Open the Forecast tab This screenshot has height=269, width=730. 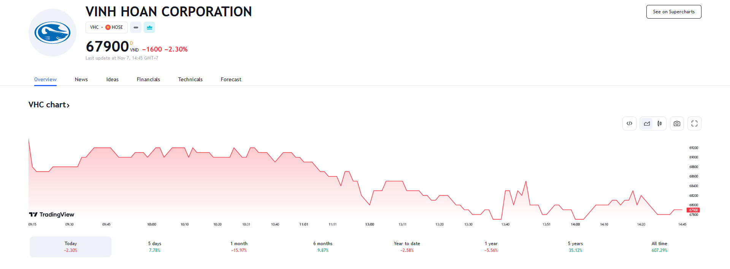click(231, 80)
